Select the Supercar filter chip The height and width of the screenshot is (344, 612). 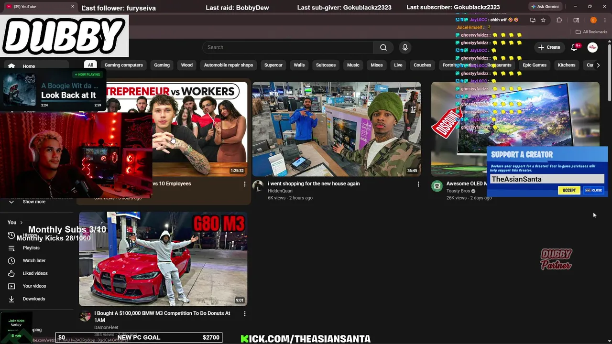click(x=273, y=65)
